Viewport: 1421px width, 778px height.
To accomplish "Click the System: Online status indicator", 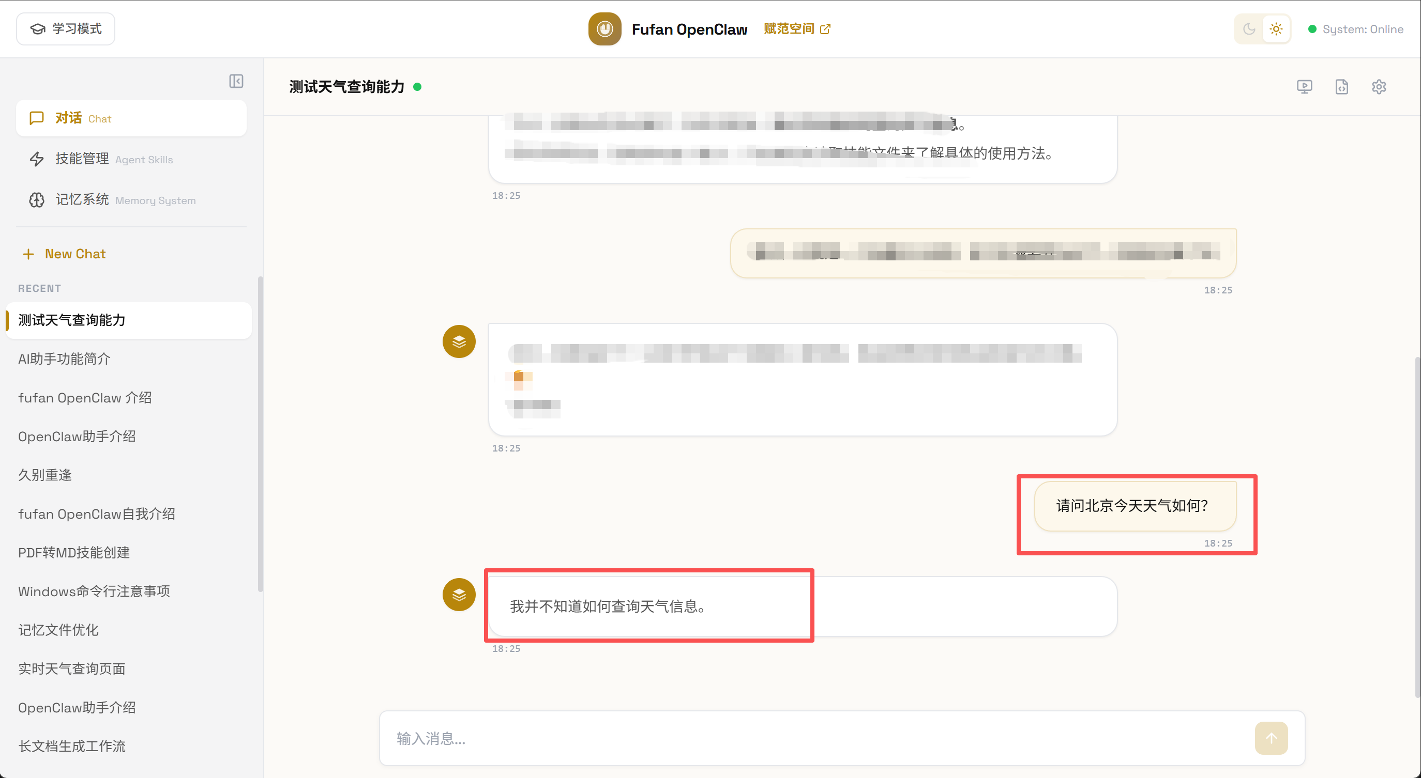I will point(1356,29).
